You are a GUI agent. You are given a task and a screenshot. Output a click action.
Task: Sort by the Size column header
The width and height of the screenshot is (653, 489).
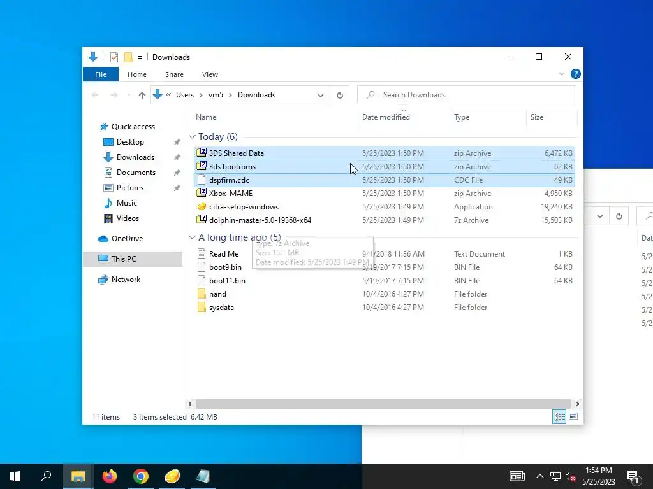pos(536,117)
